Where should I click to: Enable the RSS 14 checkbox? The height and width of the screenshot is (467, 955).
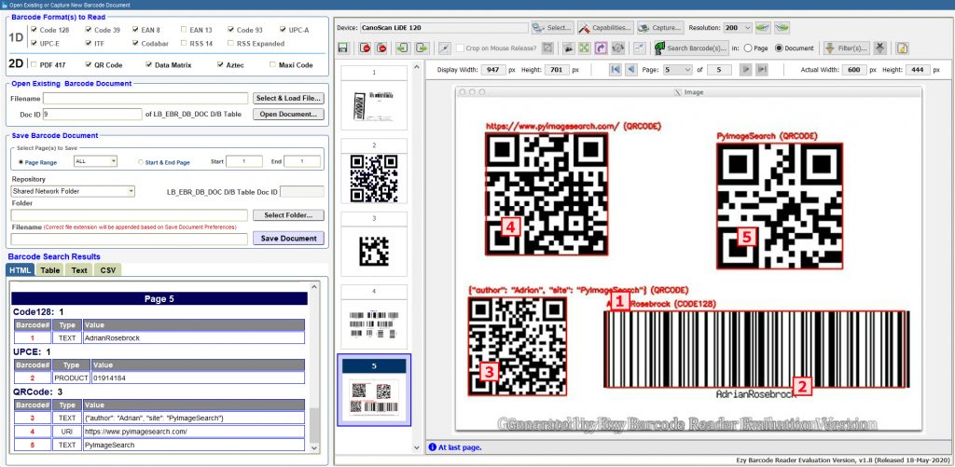click(184, 43)
